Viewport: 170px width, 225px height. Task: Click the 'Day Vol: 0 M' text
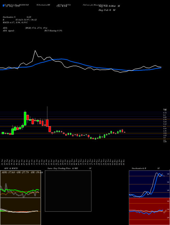coord(107,10)
